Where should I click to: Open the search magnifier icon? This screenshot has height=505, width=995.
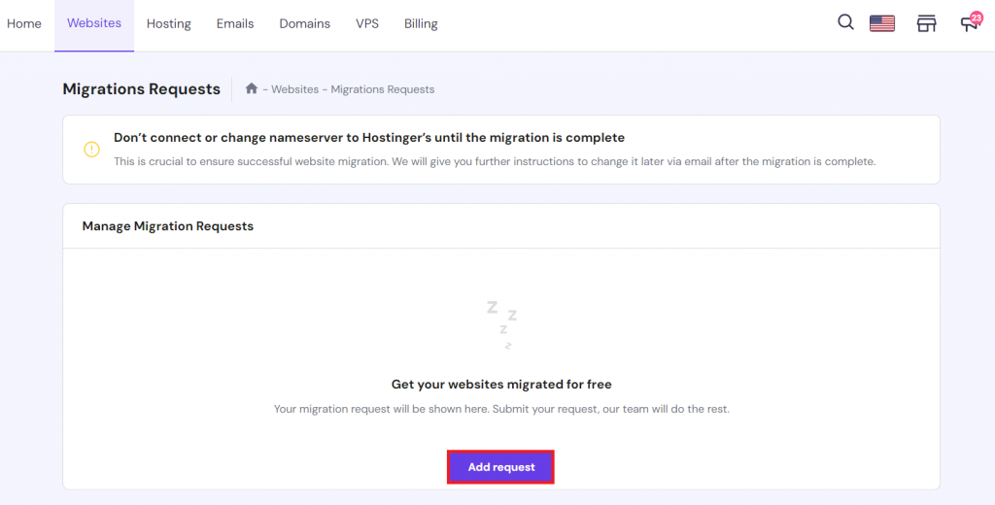pos(845,22)
